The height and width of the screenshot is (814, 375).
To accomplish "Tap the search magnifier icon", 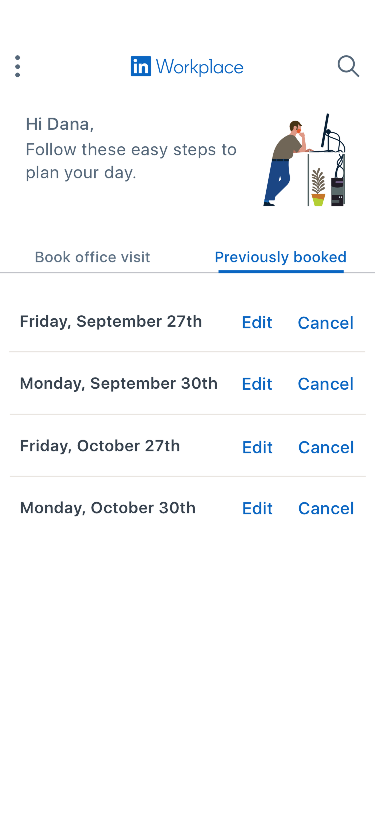I will pyautogui.click(x=348, y=66).
